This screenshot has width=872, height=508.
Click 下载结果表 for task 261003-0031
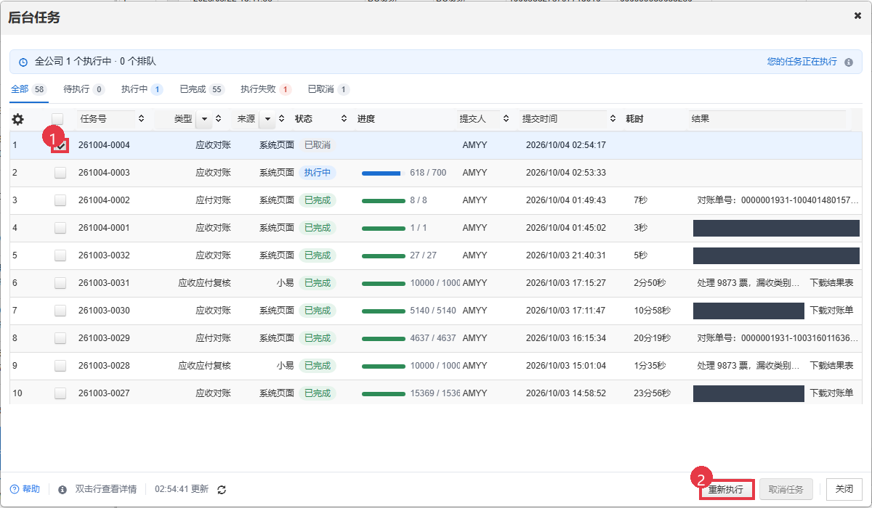832,283
